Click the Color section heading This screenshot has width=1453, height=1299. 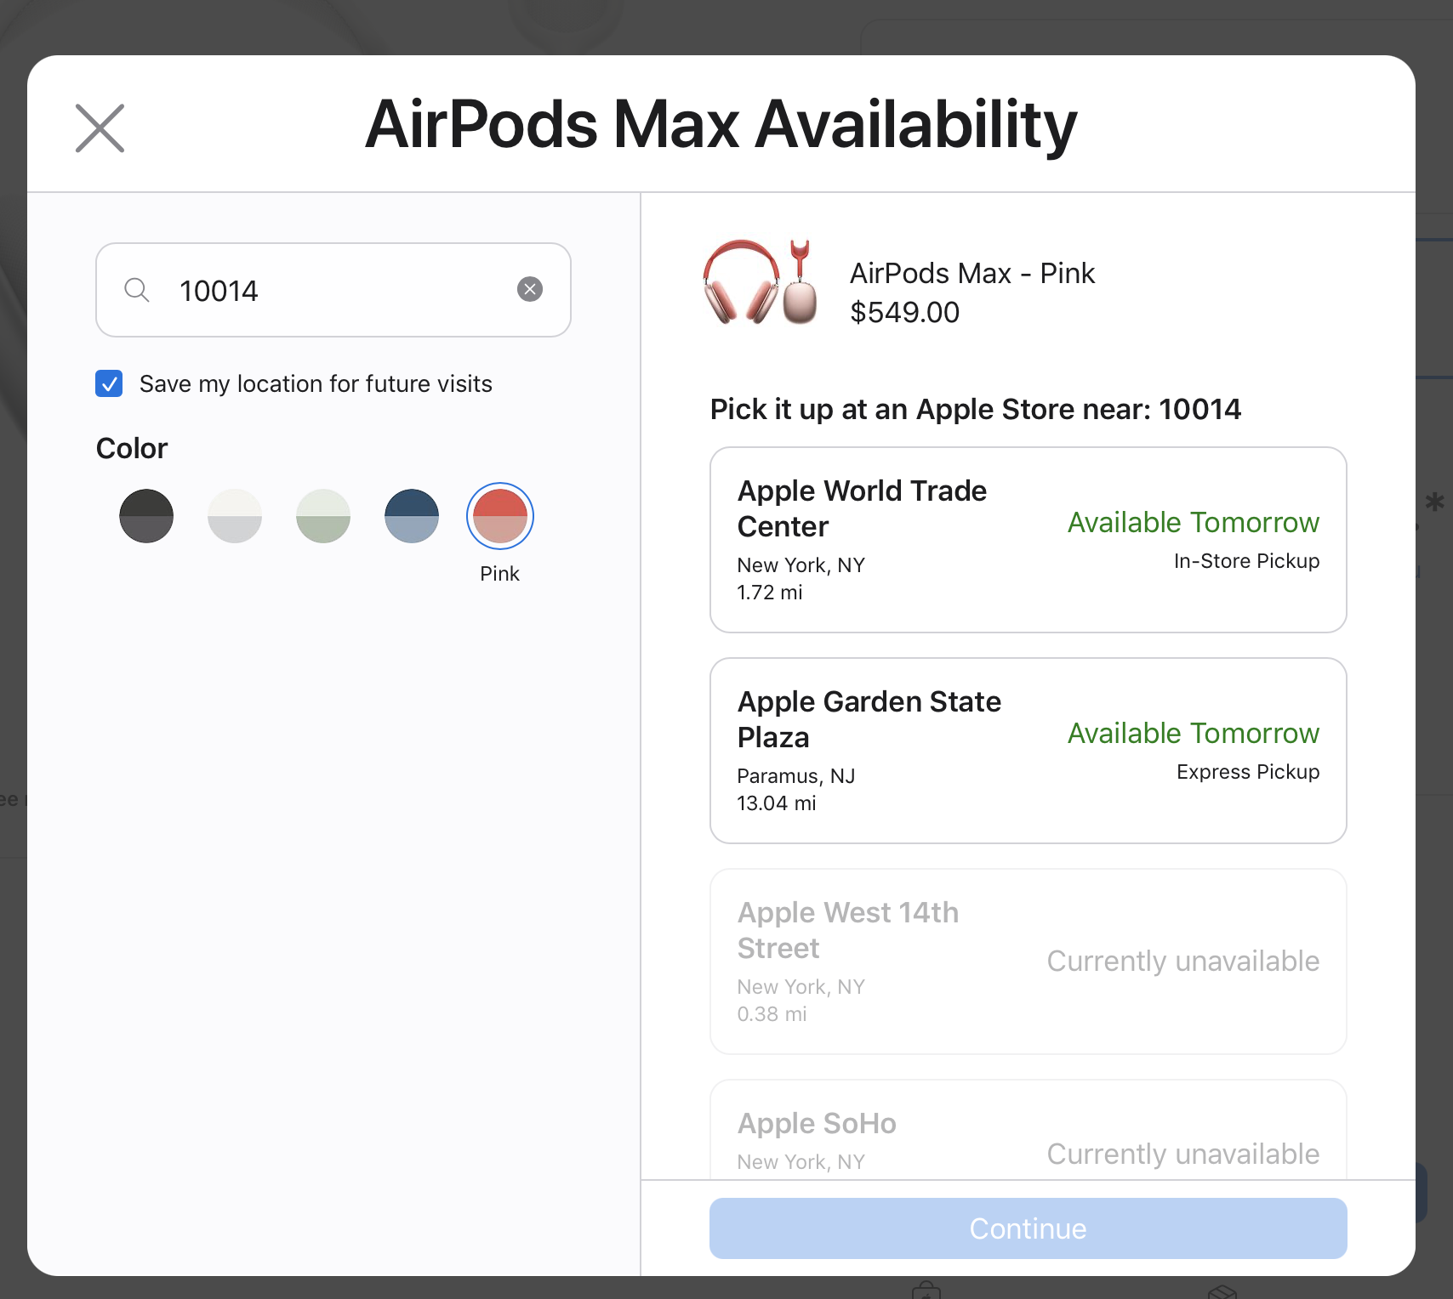point(132,448)
